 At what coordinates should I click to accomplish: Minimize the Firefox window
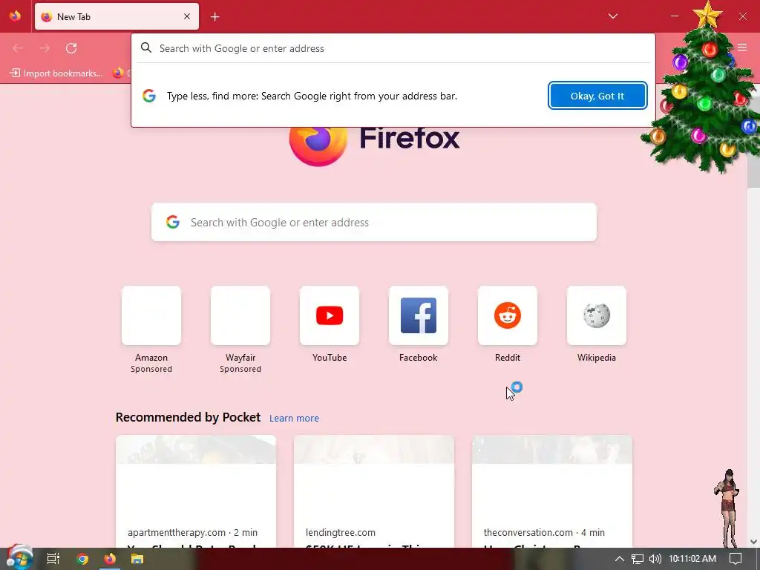pyautogui.click(x=674, y=16)
